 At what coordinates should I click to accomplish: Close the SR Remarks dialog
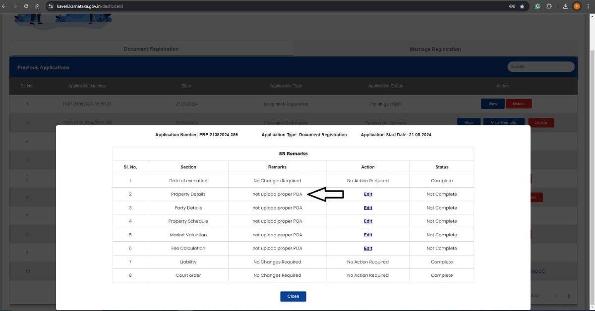(x=293, y=296)
